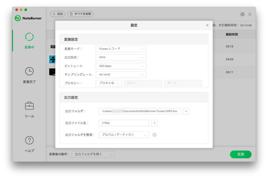Click the 出力フォルダ path field
This screenshot has width=268, height=179.
(x=140, y=111)
